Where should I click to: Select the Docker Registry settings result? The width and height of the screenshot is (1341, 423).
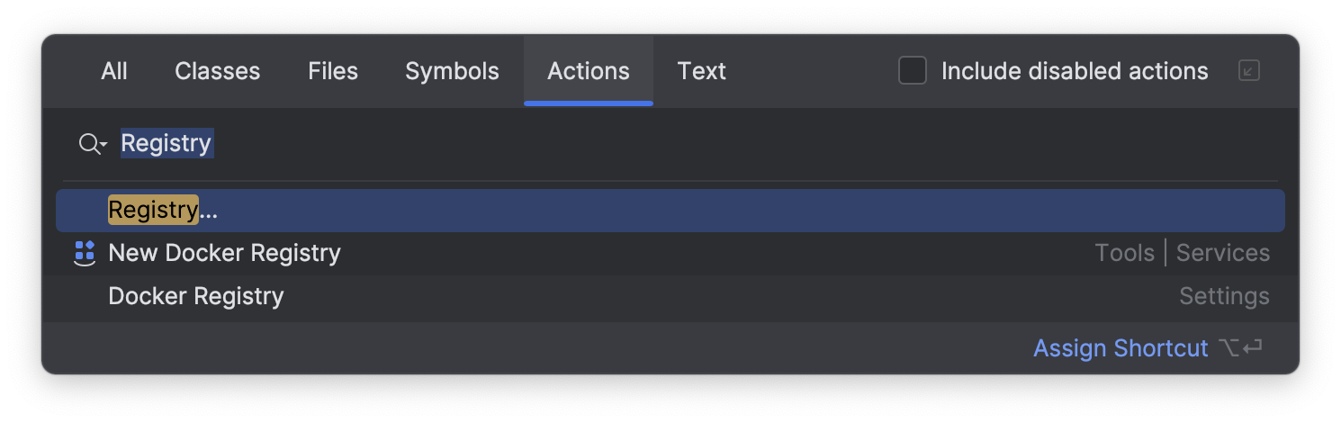[196, 296]
